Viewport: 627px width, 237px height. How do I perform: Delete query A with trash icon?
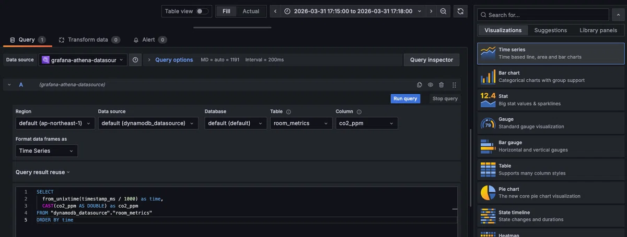(442, 84)
